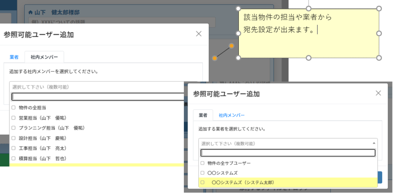Click the 山下 健太郎様邸 heading
Viewport: 393px width, 194px height.
(x=57, y=12)
